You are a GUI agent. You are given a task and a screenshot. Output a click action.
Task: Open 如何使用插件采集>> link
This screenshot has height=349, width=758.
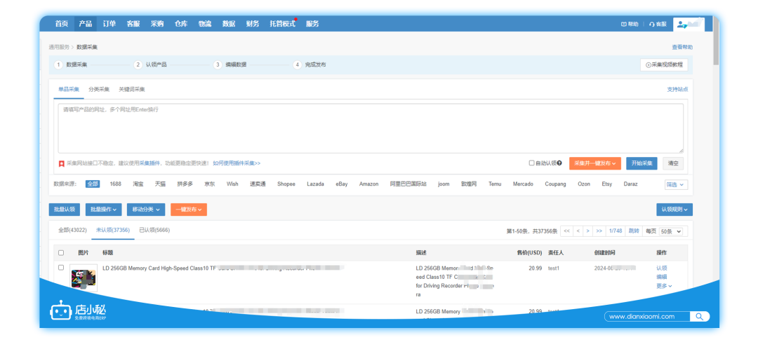tap(237, 164)
